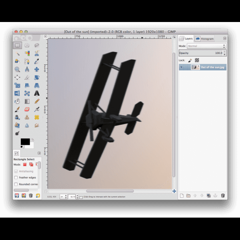Select the Smudge tool
This screenshot has height=240, width=240.
tap(37, 125)
